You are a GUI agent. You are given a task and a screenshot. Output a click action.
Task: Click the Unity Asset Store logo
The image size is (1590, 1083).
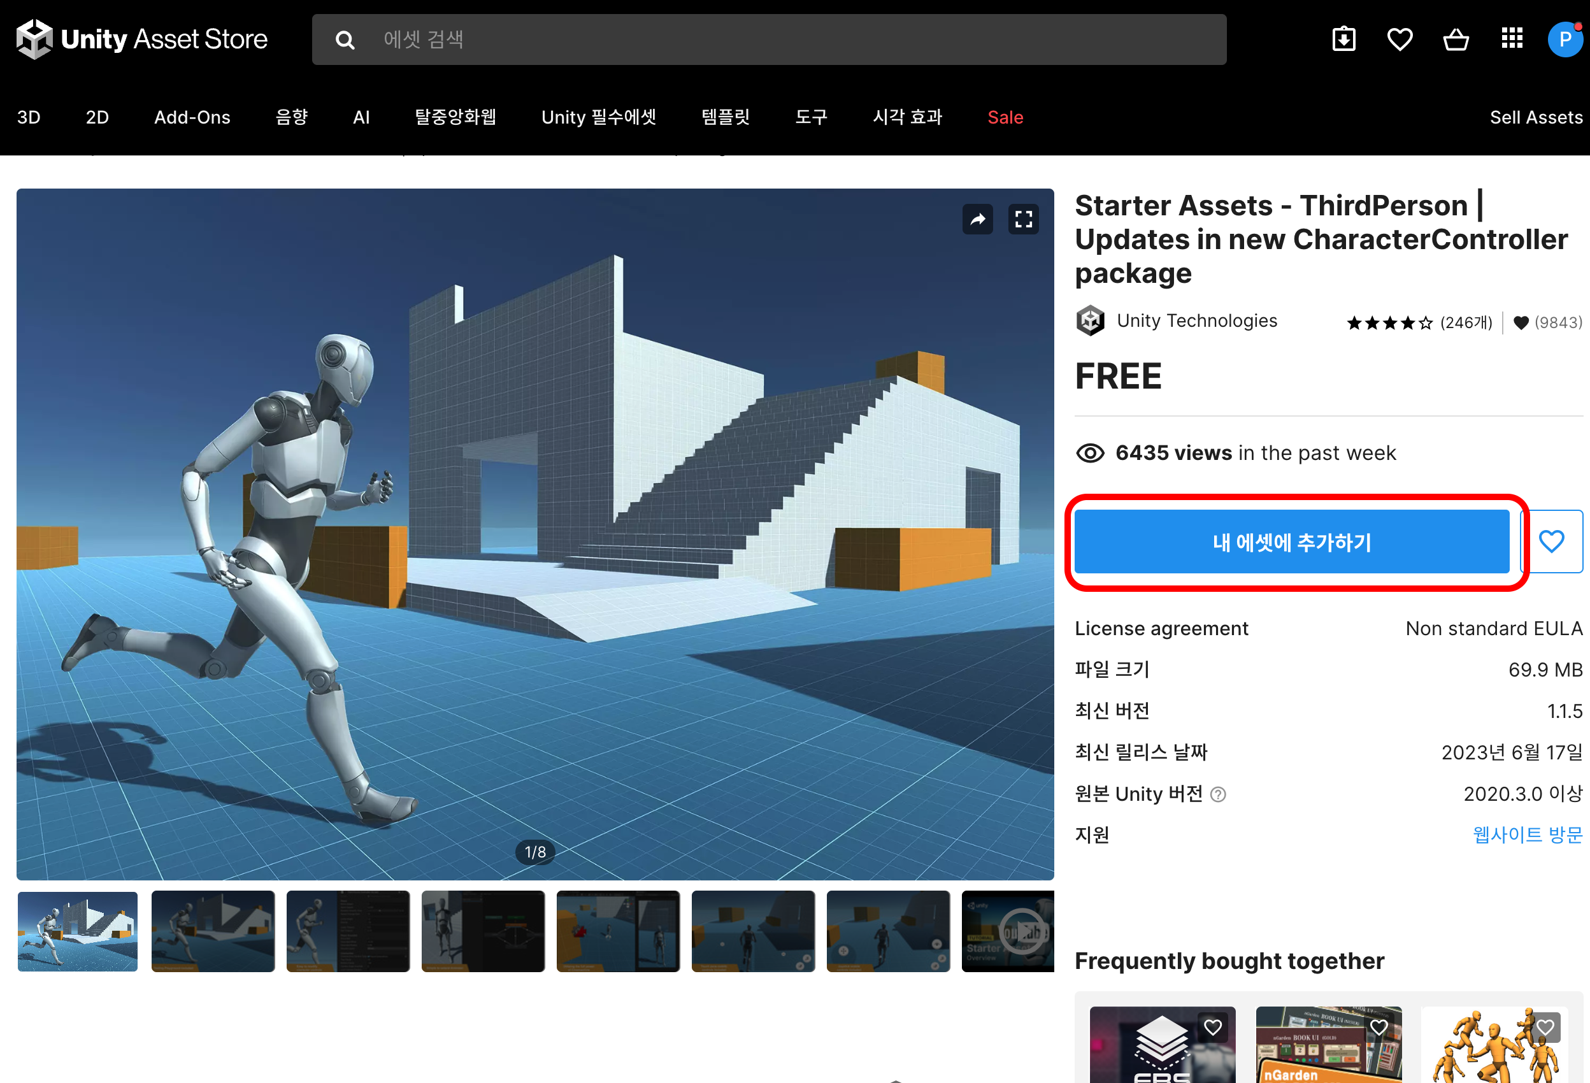[142, 39]
